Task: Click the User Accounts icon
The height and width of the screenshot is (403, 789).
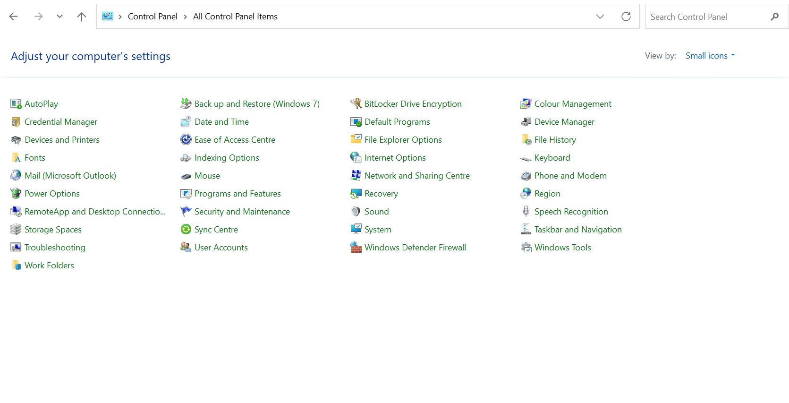Action: (x=186, y=248)
